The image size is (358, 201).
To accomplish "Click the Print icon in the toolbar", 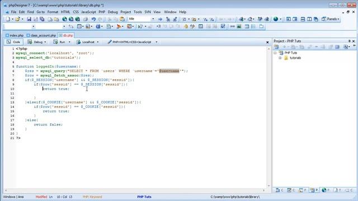I will pos(85,19).
